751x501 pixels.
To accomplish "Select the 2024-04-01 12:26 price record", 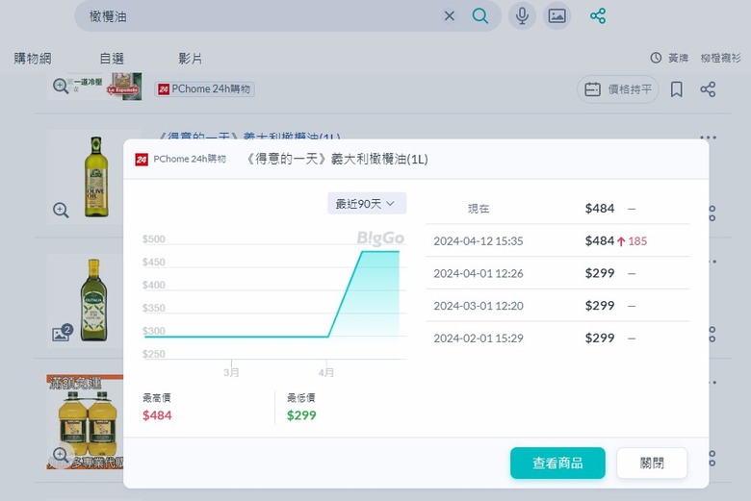I will coord(558,273).
